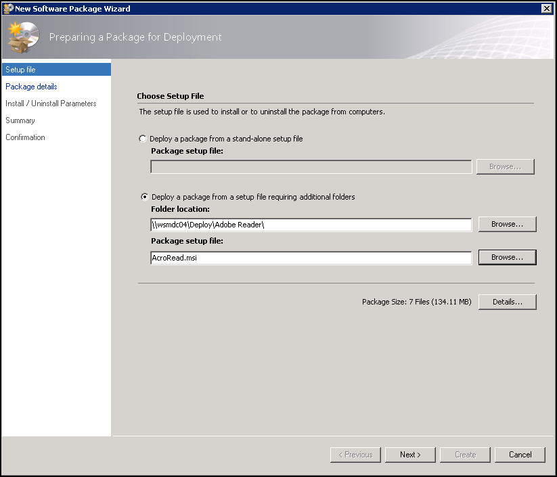Click the Cancel button
This screenshot has width=557, height=477.
tap(519, 454)
